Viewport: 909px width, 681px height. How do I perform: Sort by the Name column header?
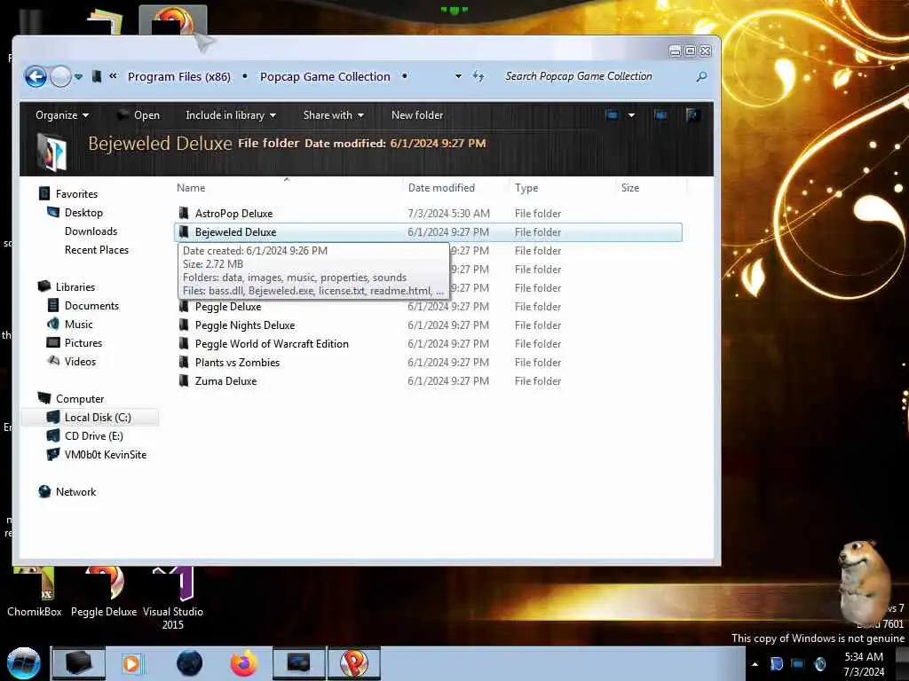click(x=191, y=188)
